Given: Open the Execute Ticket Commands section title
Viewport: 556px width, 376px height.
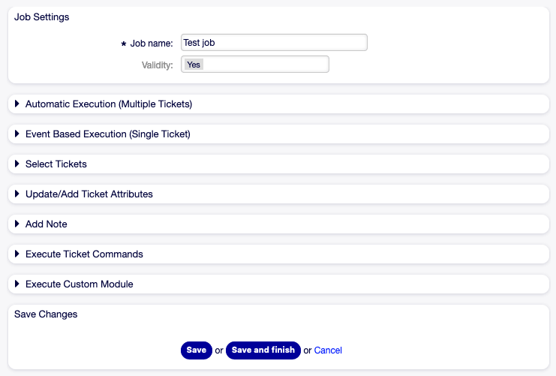Looking at the screenshot, I should tap(84, 254).
